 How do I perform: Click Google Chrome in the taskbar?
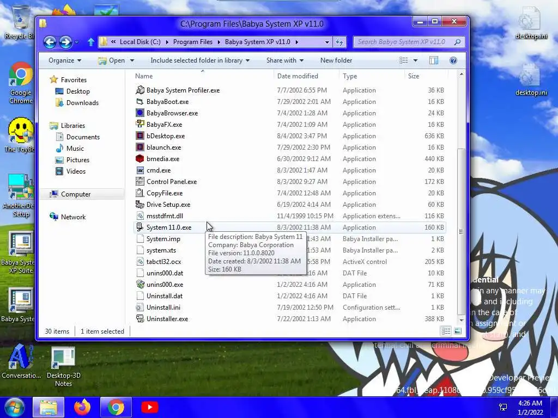(116, 407)
